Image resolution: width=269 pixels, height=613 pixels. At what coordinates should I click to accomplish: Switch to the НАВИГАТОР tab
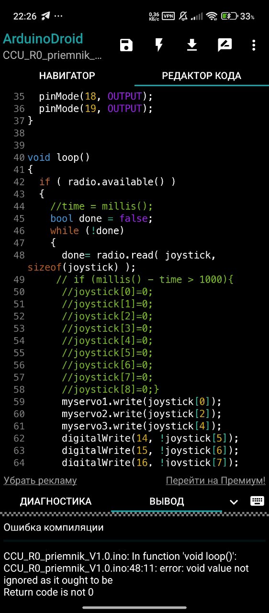point(67,76)
